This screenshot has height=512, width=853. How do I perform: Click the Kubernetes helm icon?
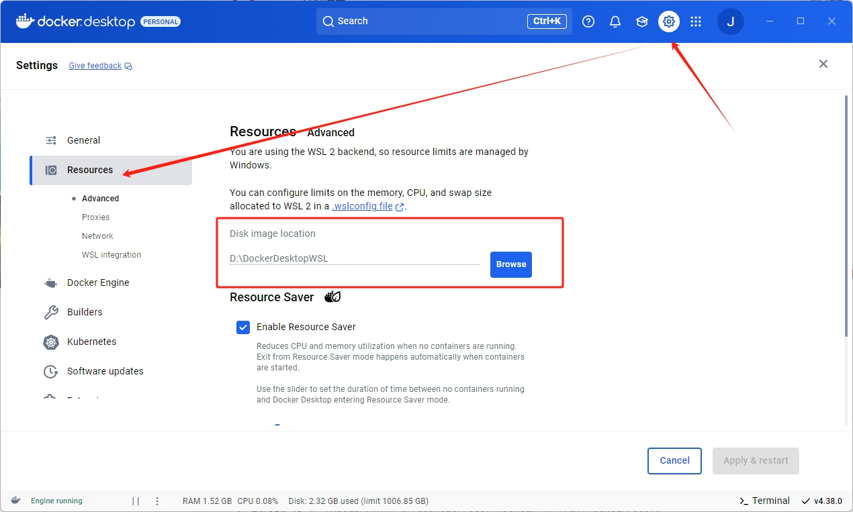coord(51,342)
